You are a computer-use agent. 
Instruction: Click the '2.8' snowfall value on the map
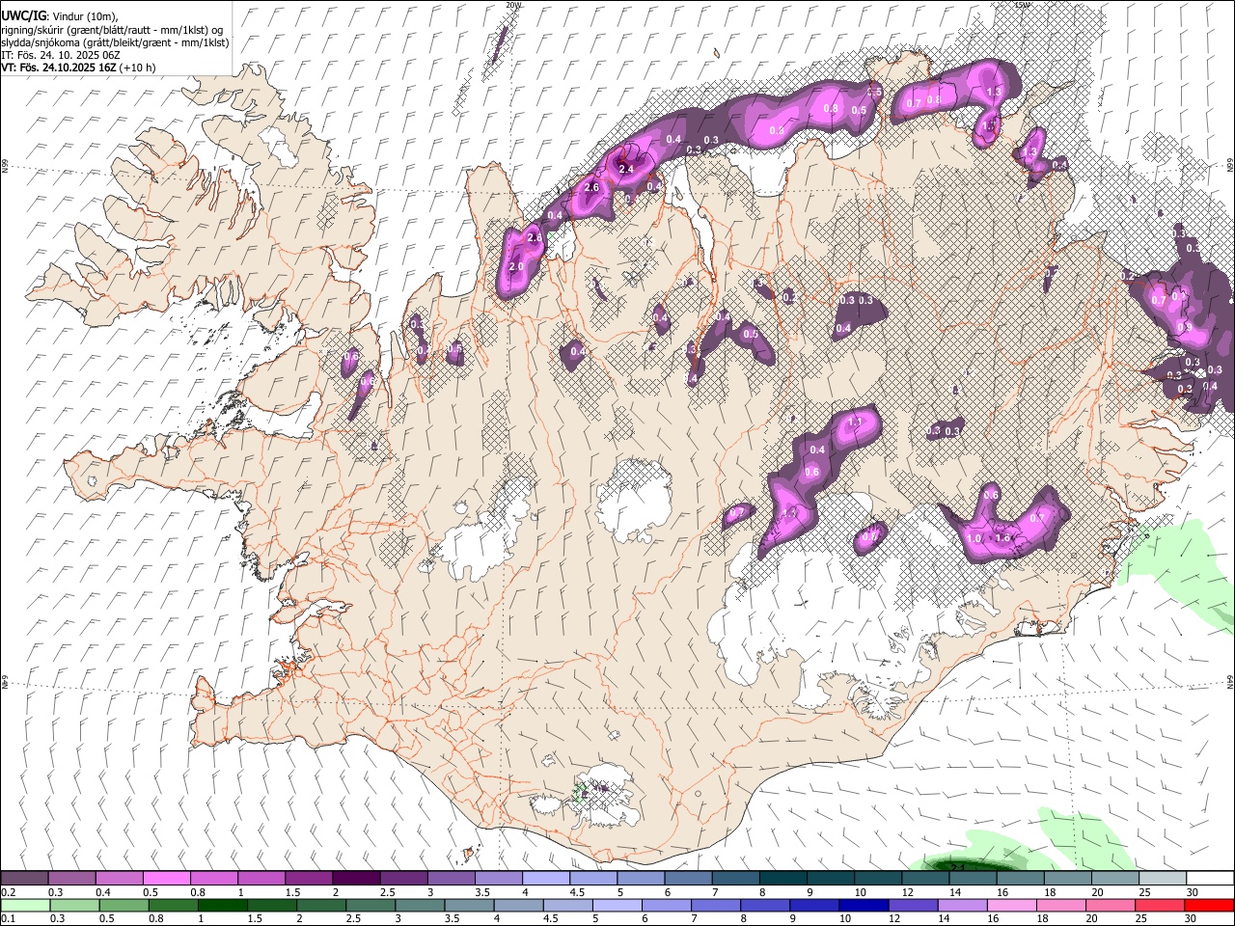535,237
